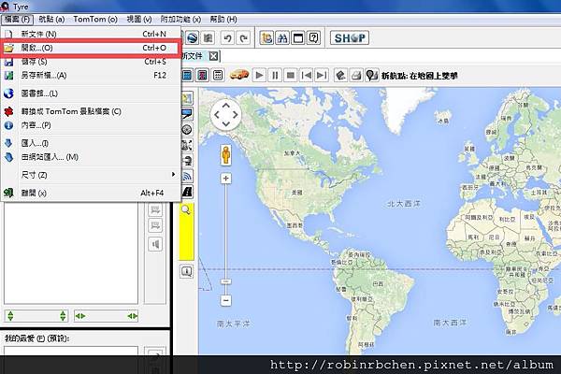Screen dimensions: 561x374
Task: Click the Google Earth globe toolbar icon
Action: click(193, 37)
